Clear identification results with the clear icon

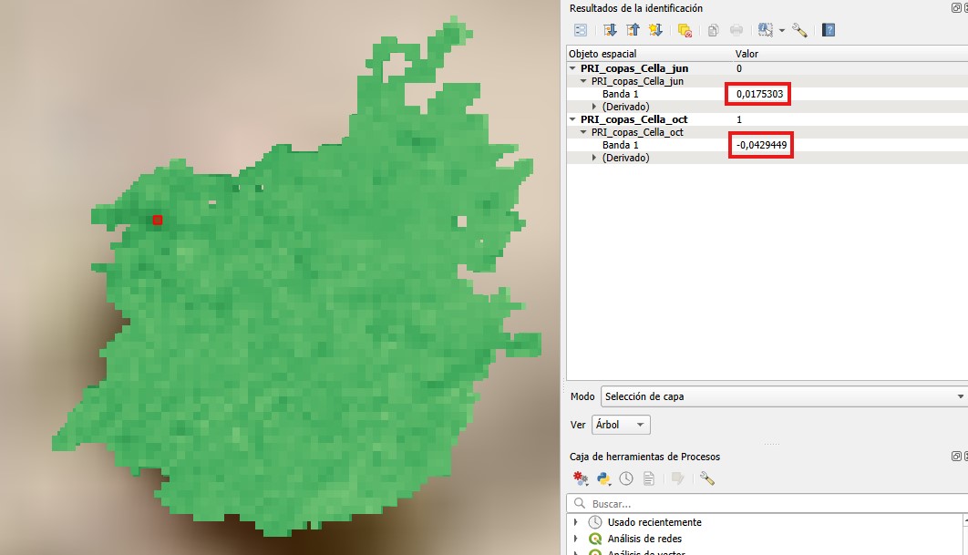point(685,30)
